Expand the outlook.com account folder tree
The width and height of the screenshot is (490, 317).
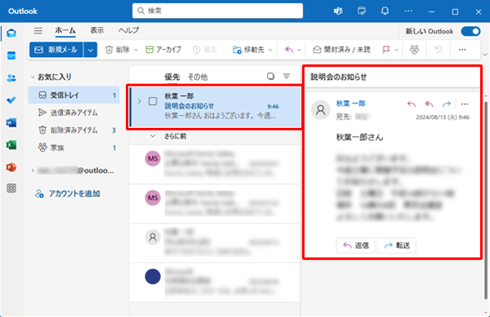tap(33, 170)
